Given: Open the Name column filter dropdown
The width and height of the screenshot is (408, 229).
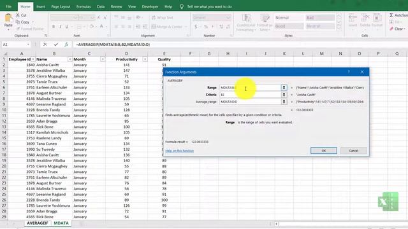Looking at the screenshot, I should [69, 59].
